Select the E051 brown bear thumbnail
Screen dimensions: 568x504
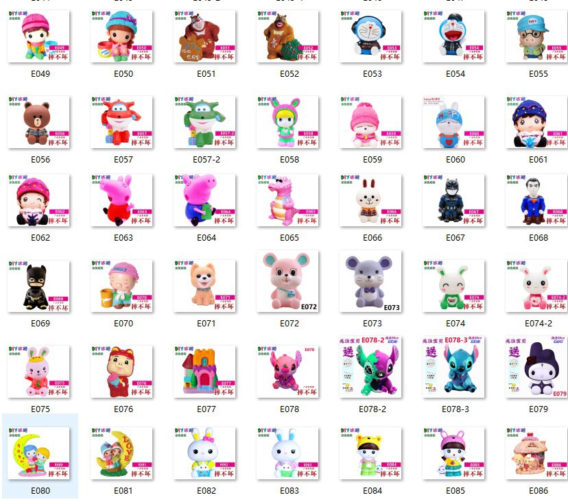(x=204, y=36)
